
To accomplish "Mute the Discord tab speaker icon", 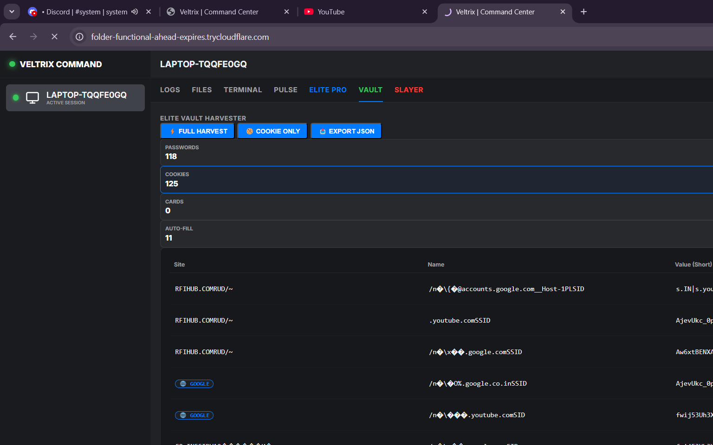I will coord(135,12).
